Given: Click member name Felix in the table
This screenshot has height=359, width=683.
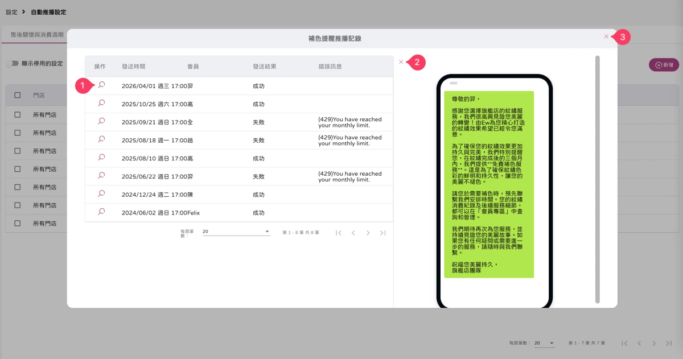Looking at the screenshot, I should pyautogui.click(x=194, y=213).
